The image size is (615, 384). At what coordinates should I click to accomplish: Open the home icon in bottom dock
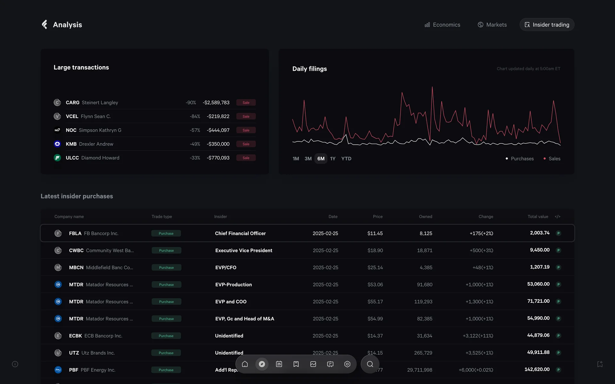245,364
